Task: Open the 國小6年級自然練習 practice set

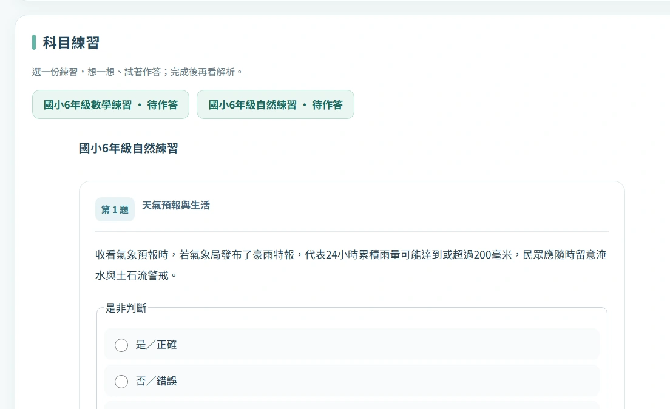Action: tap(275, 104)
